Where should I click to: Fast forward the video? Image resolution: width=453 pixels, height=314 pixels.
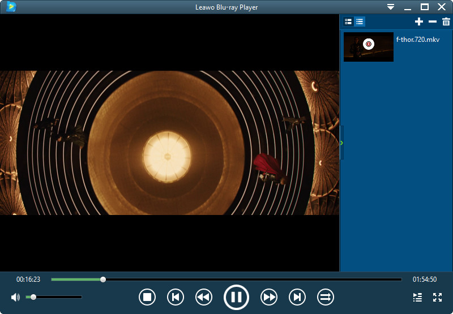[269, 296]
